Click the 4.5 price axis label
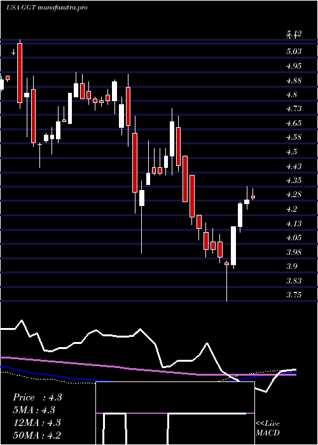Screen dimensions: 318x445 pos(292,152)
